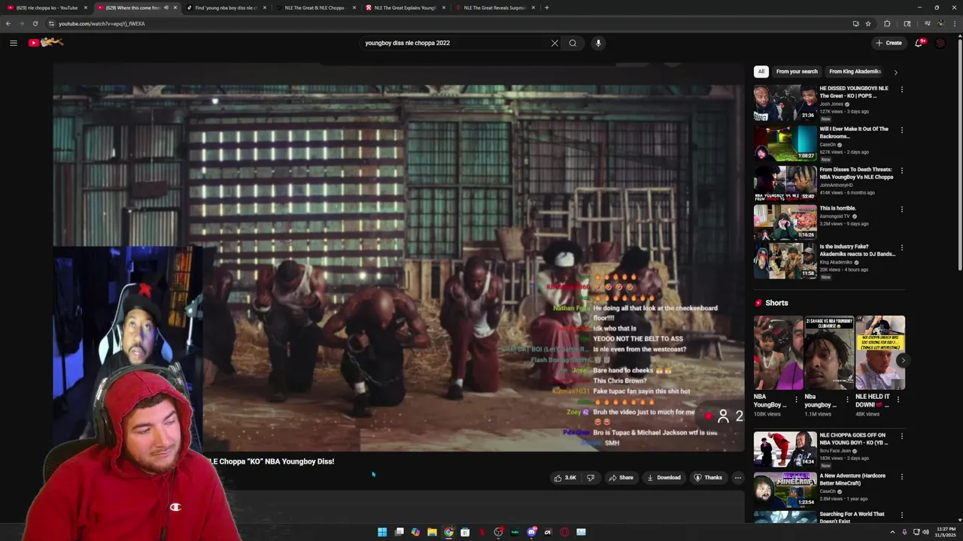The width and height of the screenshot is (963, 541).
Task: Open options for Will I Ever Make It video
Action: click(901, 130)
